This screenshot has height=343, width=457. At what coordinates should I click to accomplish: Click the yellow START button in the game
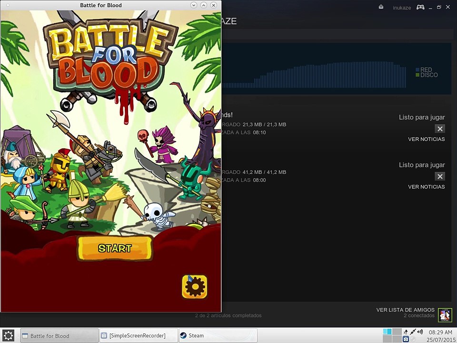(x=115, y=248)
